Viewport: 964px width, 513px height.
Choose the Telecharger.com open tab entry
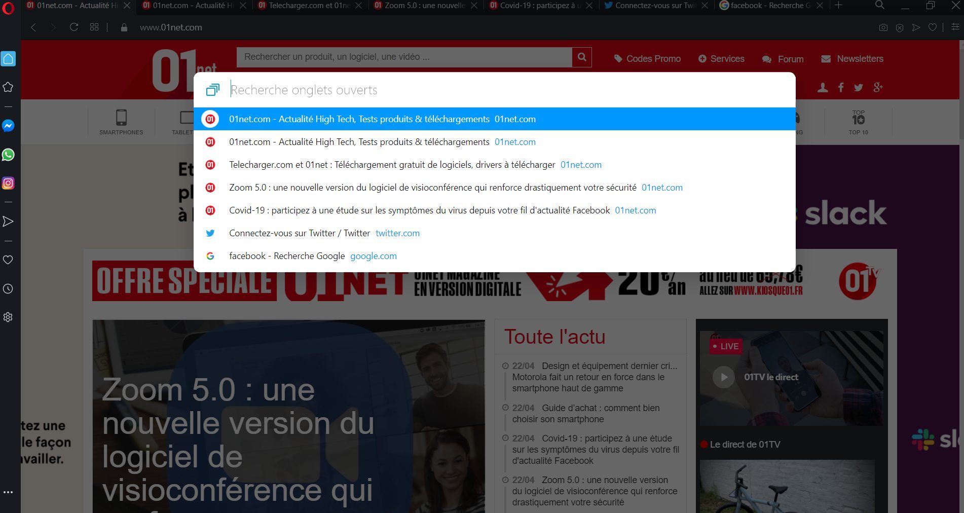(392, 165)
